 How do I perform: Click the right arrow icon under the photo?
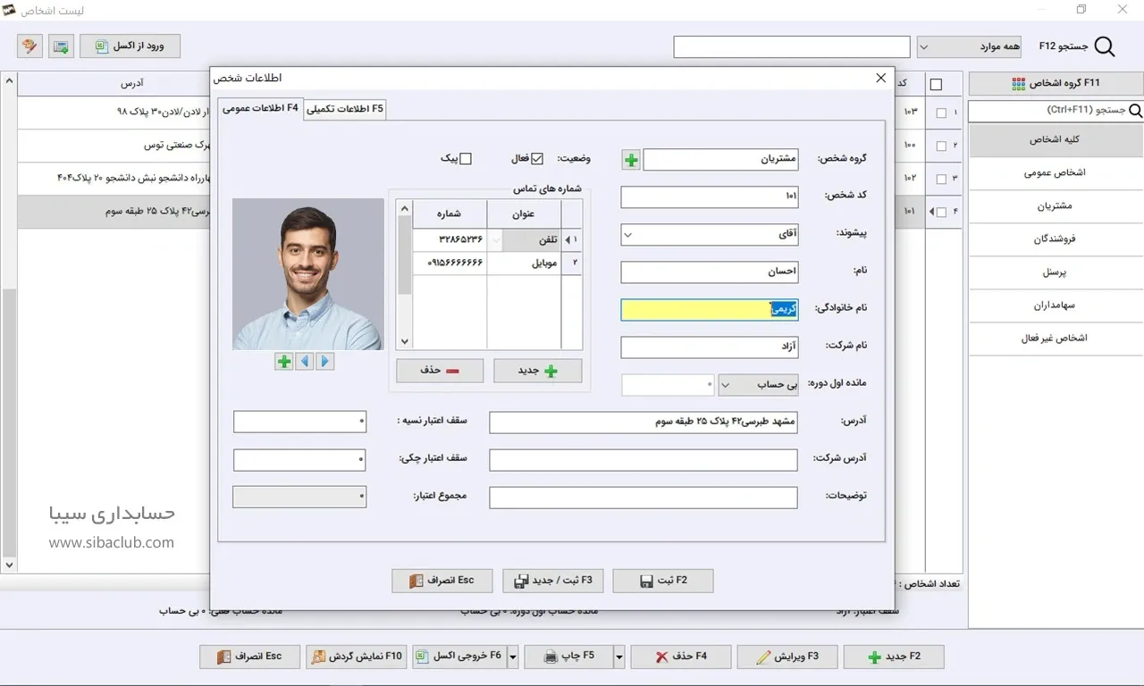pyautogui.click(x=324, y=362)
